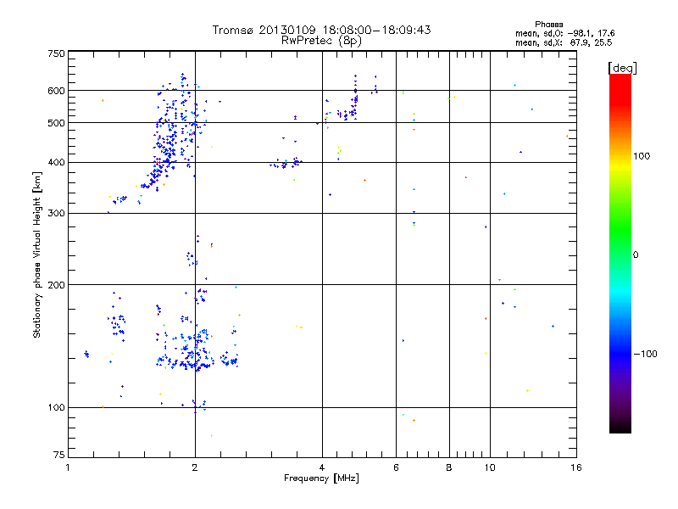
Task: Click the "[deg]" label above the colorbar
Action: [622, 68]
